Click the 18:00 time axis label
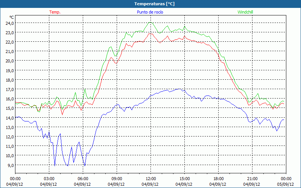The width and height of the screenshot is (301, 188). click(x=219, y=179)
